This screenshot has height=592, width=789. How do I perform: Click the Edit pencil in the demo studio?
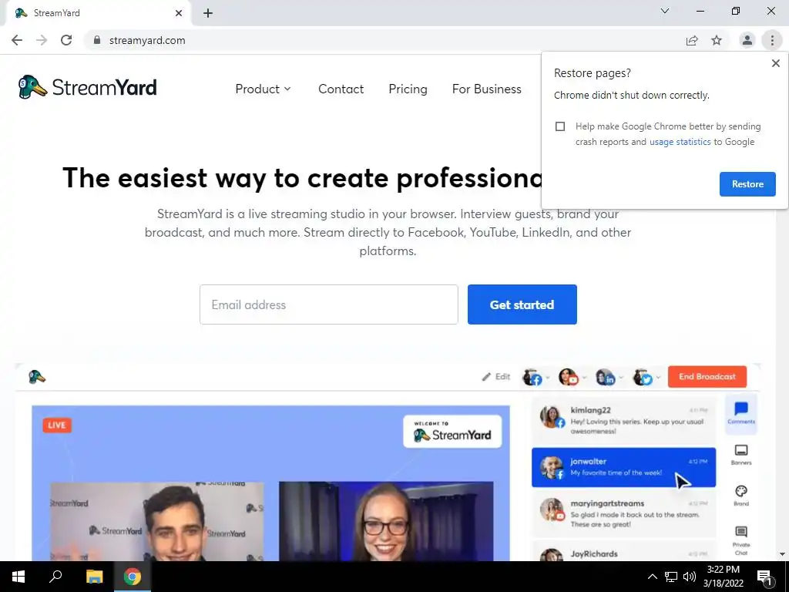click(x=495, y=376)
